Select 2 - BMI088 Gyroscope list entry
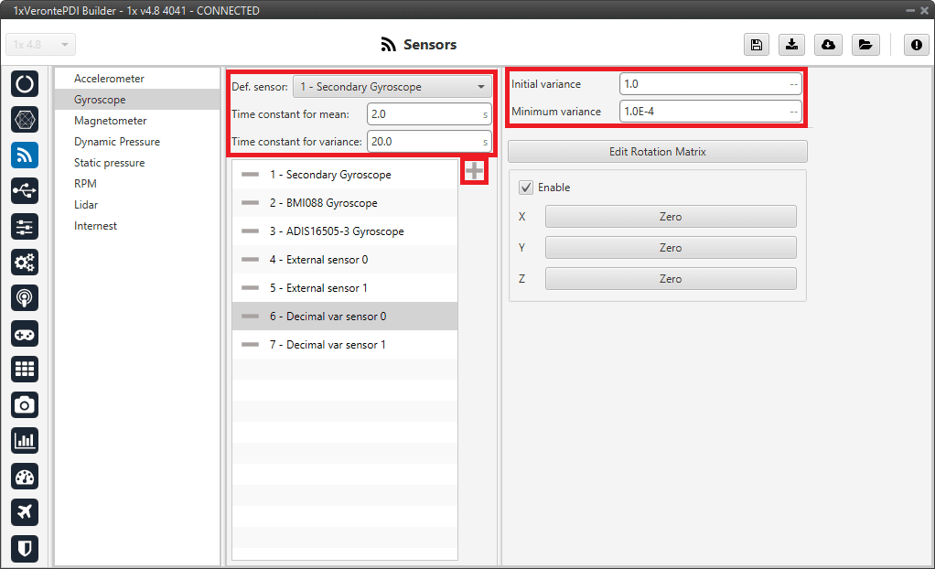The width and height of the screenshot is (935, 569). click(323, 203)
